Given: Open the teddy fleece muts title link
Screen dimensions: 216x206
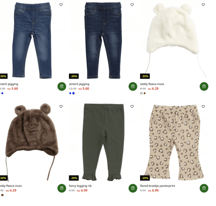Looking at the screenshot, I should click(152, 84).
